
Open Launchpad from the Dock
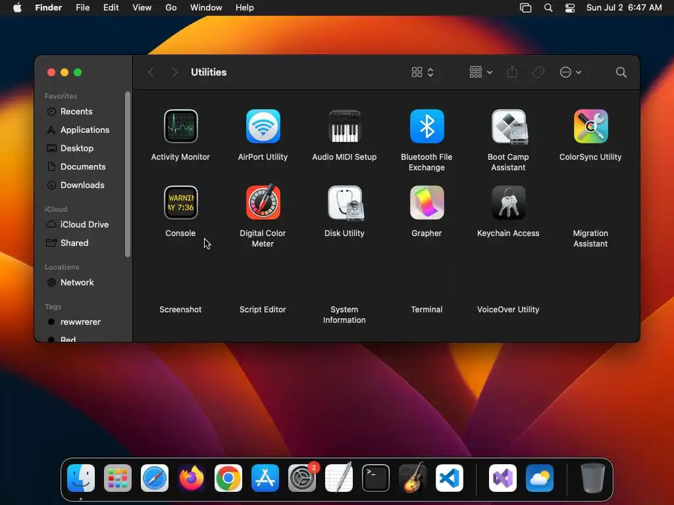pos(118,478)
